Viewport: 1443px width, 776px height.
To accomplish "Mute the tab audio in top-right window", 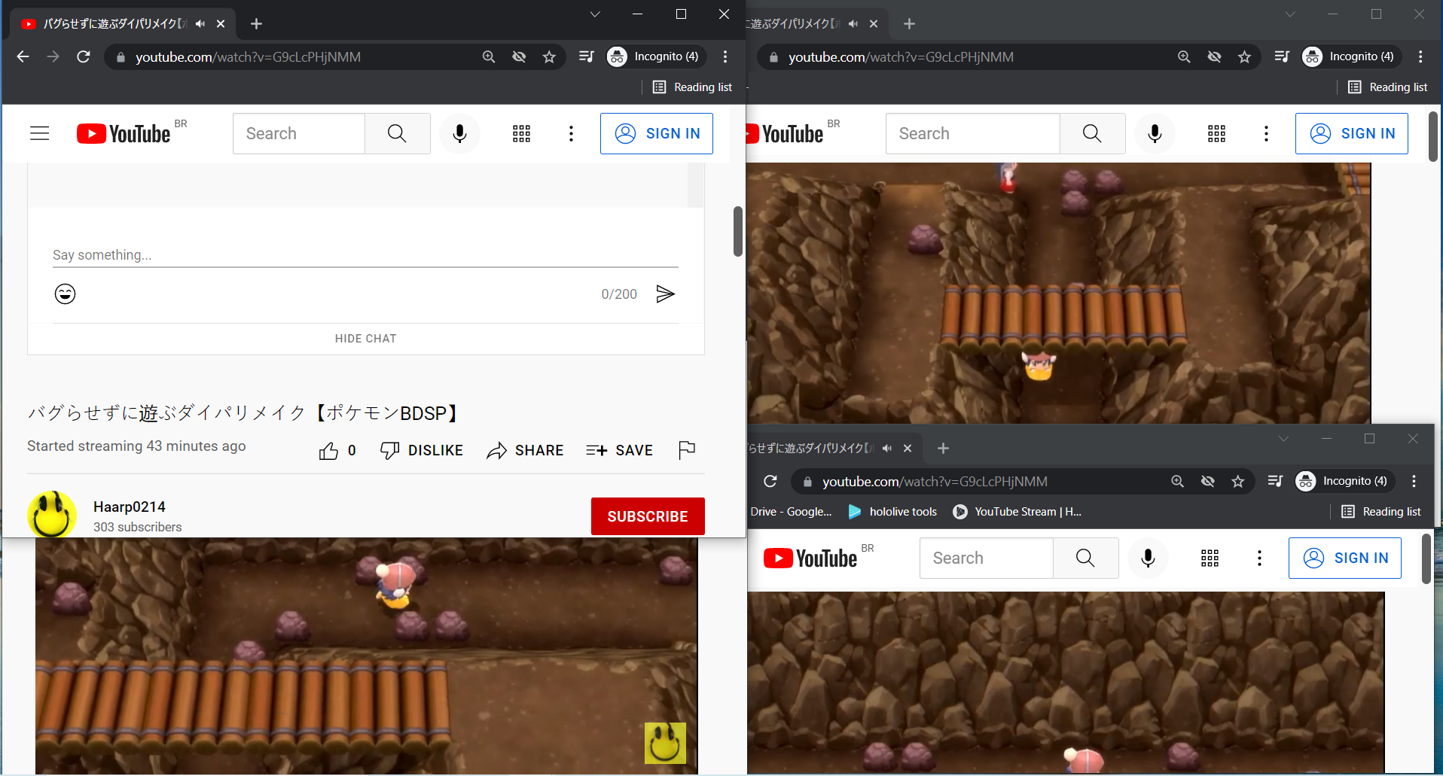I will [853, 24].
